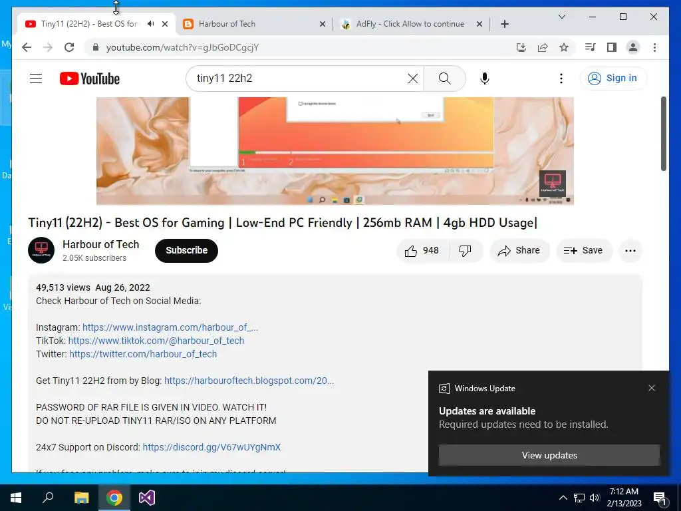Screen dimensions: 681x511
Task: Open network status tray icon
Action: click(x=579, y=498)
